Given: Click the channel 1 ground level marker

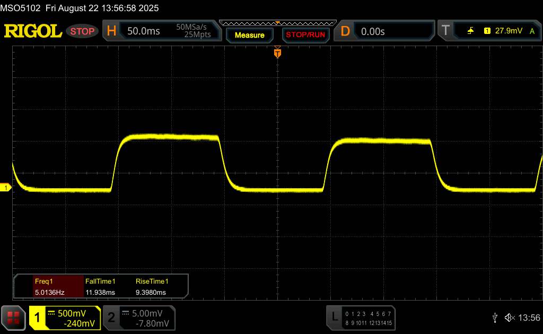Looking at the screenshot, I should 6,188.
